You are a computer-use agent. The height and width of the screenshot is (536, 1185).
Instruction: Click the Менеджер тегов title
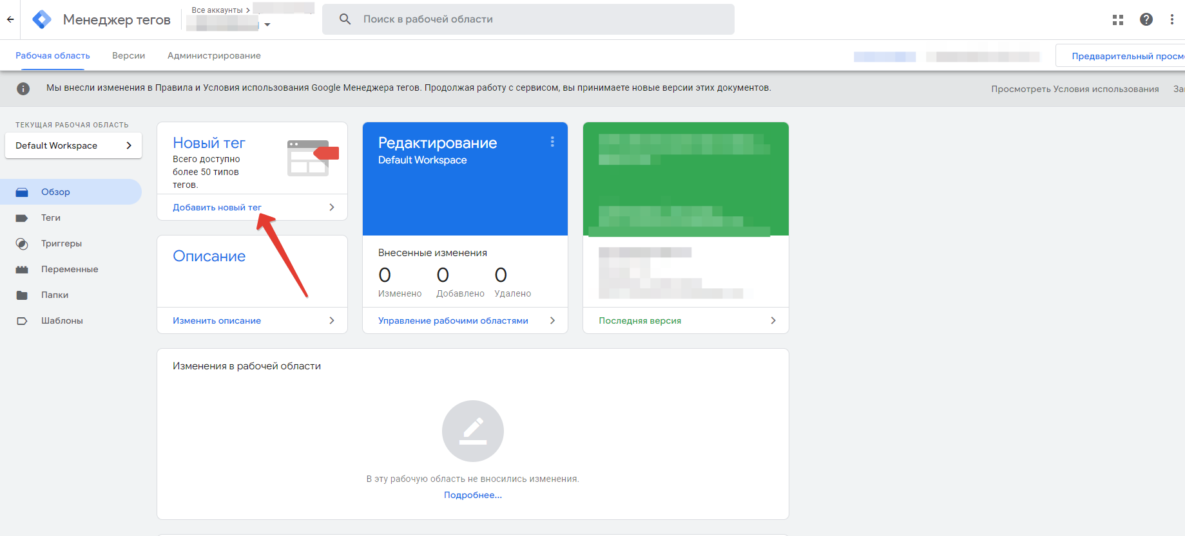[x=117, y=19]
